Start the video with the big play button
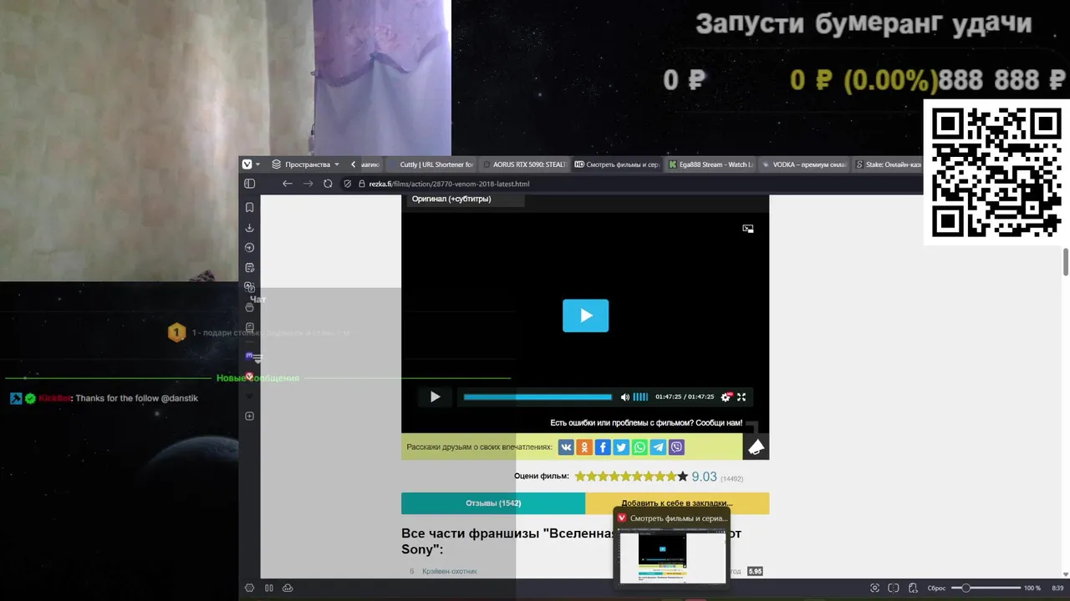The height and width of the screenshot is (601, 1070). point(585,316)
